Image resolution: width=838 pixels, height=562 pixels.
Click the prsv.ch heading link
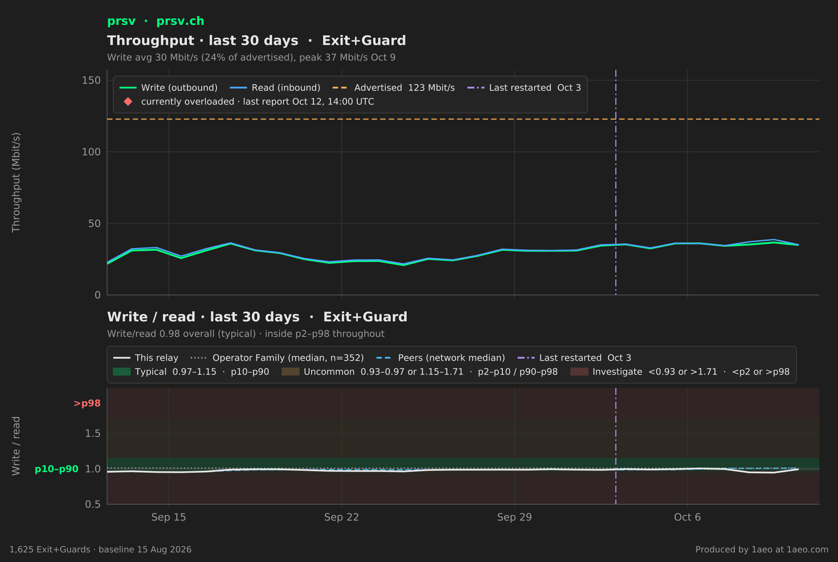[180, 21]
